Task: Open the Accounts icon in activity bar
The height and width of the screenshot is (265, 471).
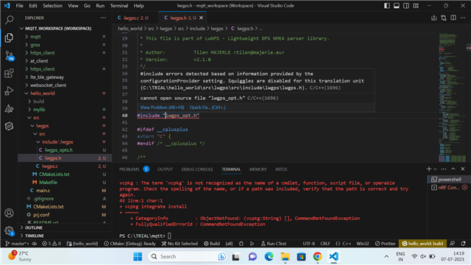Action: tap(9, 213)
